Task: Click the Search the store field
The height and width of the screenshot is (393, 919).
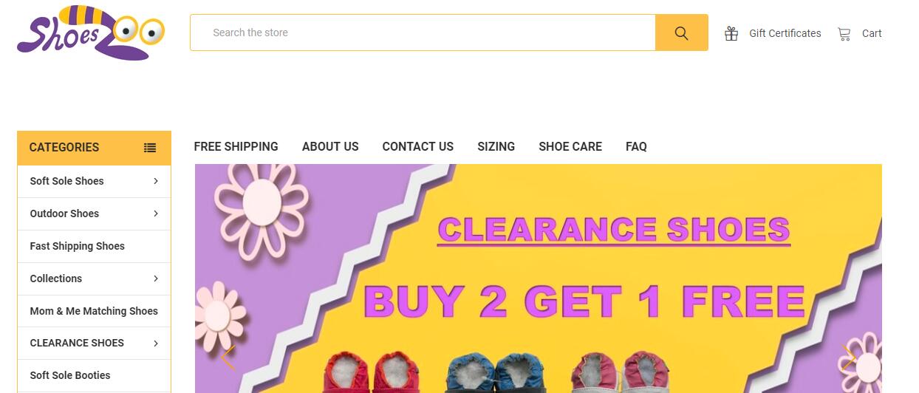Action: pos(423,33)
